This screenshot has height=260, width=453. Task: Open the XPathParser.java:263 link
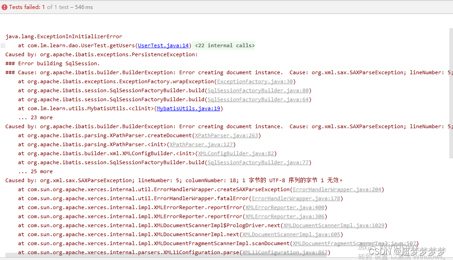pos(226,135)
